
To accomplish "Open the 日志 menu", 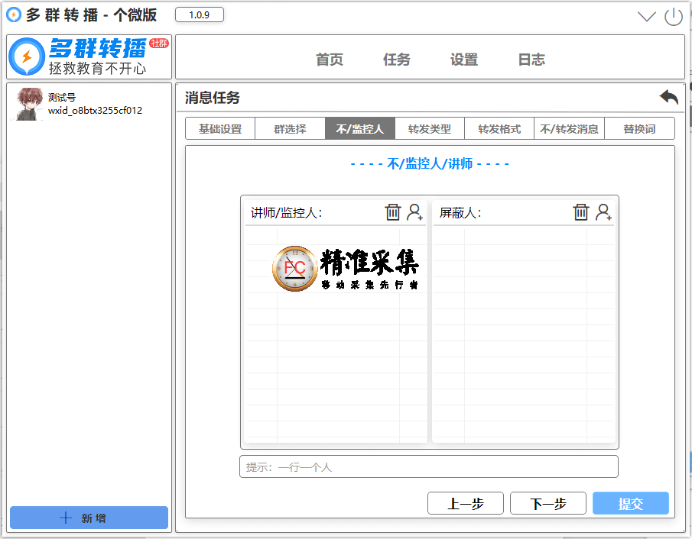I will (x=531, y=59).
